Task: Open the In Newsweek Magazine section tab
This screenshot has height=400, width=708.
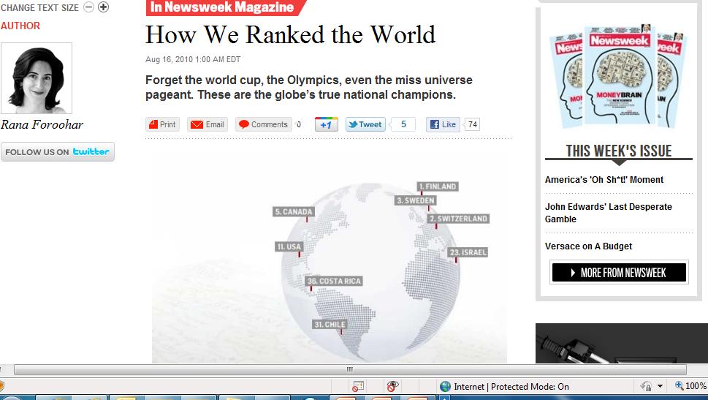Action: (x=226, y=7)
